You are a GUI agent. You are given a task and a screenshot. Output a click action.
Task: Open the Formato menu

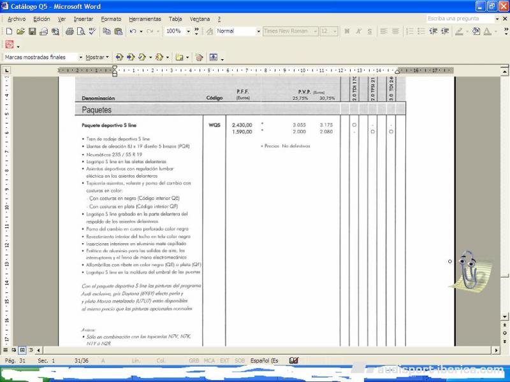coord(111,19)
